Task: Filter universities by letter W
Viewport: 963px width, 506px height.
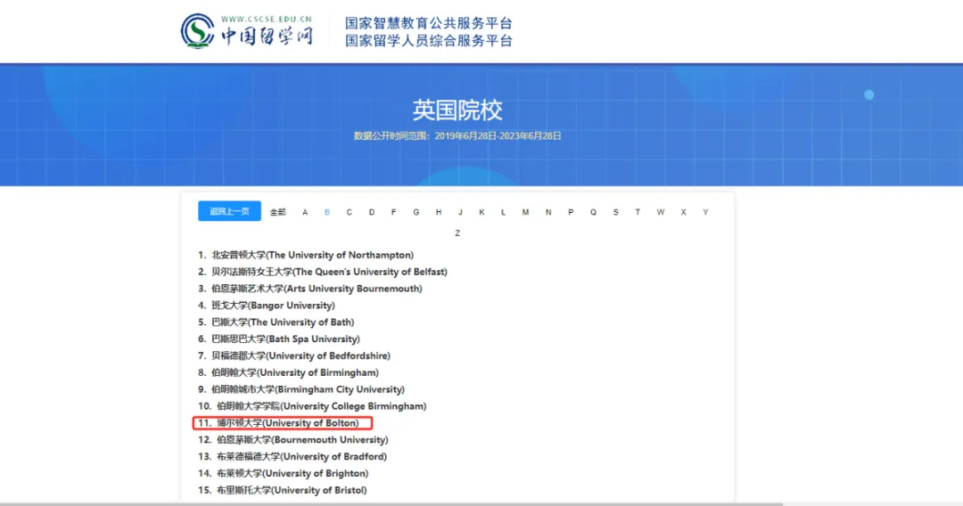Action: tap(660, 212)
